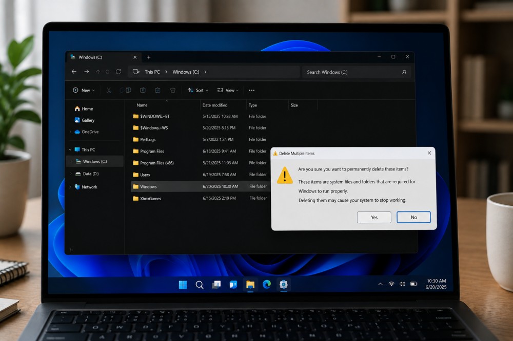
Task: Open the View dropdown
Action: [x=228, y=90]
